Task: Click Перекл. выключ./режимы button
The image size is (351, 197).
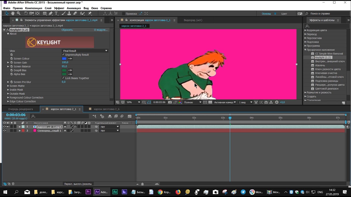Action: [x=78, y=184]
